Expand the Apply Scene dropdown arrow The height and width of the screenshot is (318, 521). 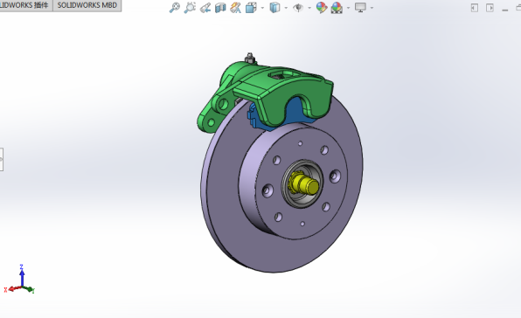(348, 8)
